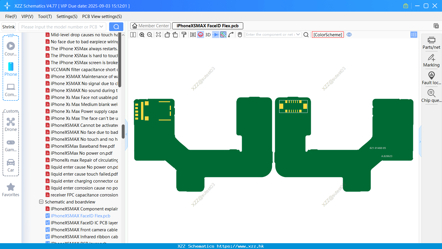Viewport: 442px width, 249px height.
Task: Collapse the Schematic and boardview tree node
Action: [x=41, y=202]
